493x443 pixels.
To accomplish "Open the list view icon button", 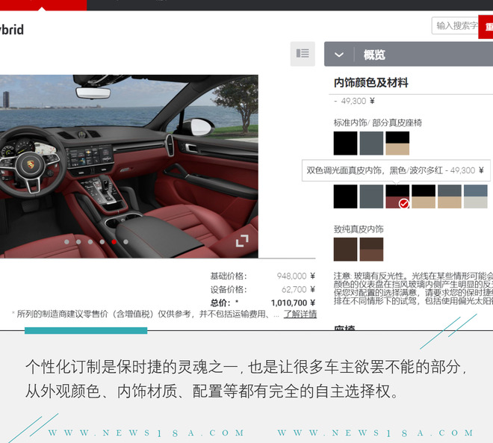I will tap(303, 54).
